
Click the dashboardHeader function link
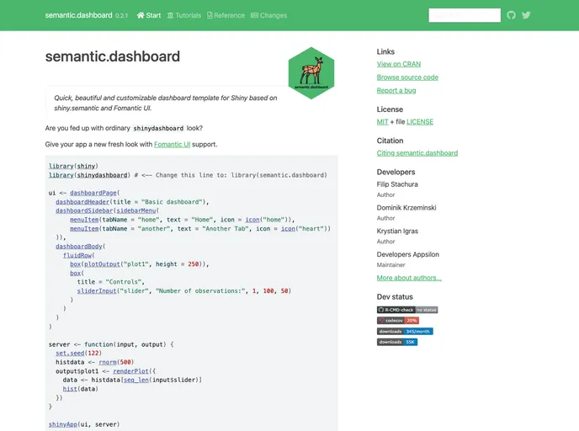(82, 202)
